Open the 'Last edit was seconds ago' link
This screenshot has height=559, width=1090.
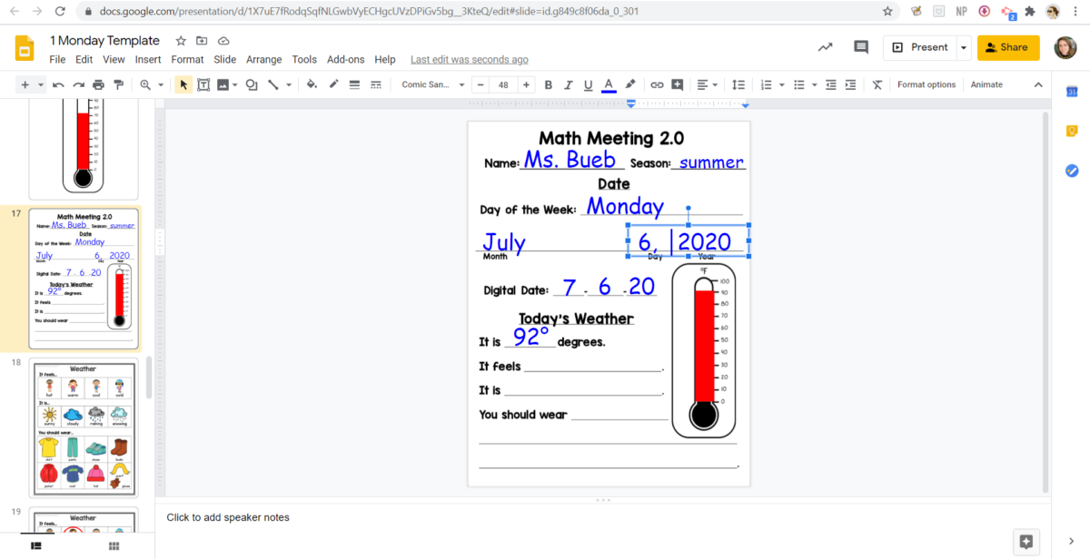tap(470, 59)
